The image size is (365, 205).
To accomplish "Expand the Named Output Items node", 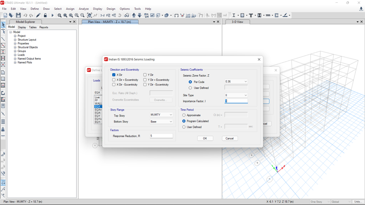I will click(x=15, y=59).
